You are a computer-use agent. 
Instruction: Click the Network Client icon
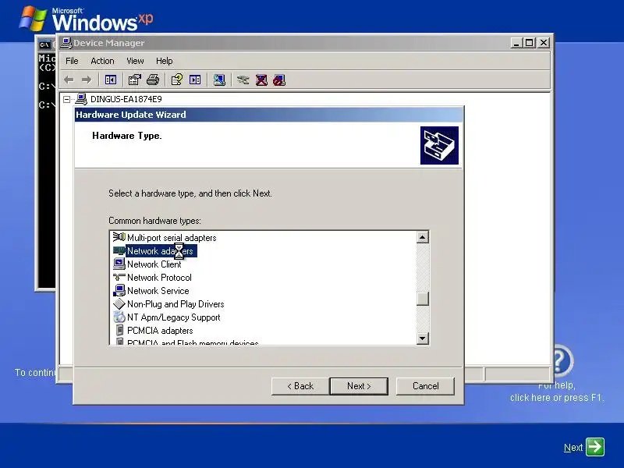119,264
